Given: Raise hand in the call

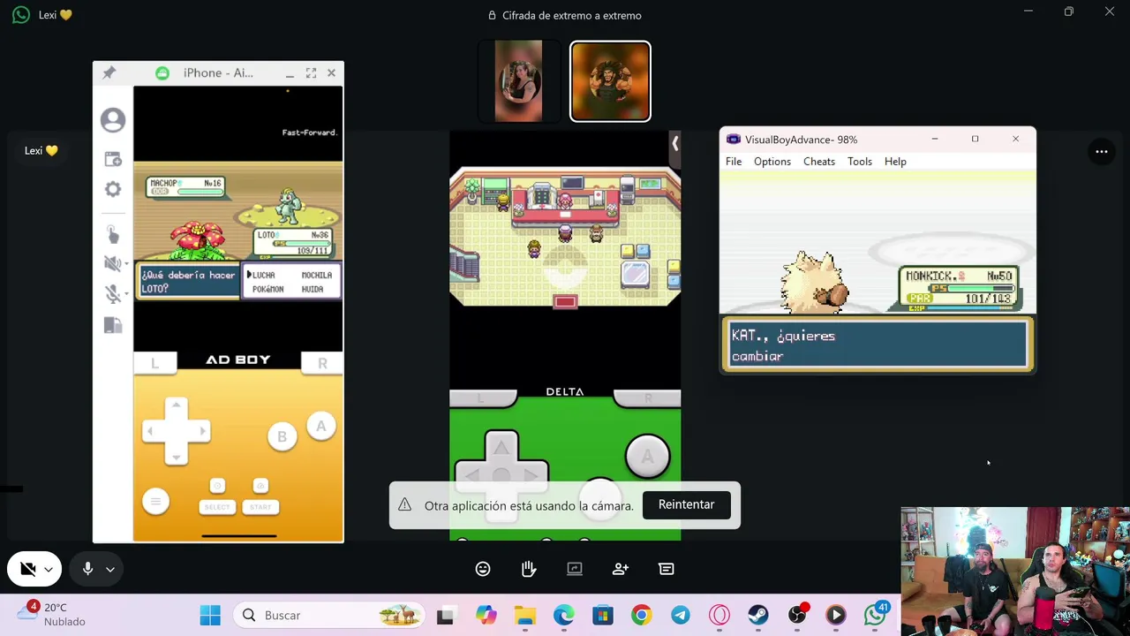Looking at the screenshot, I should (529, 569).
